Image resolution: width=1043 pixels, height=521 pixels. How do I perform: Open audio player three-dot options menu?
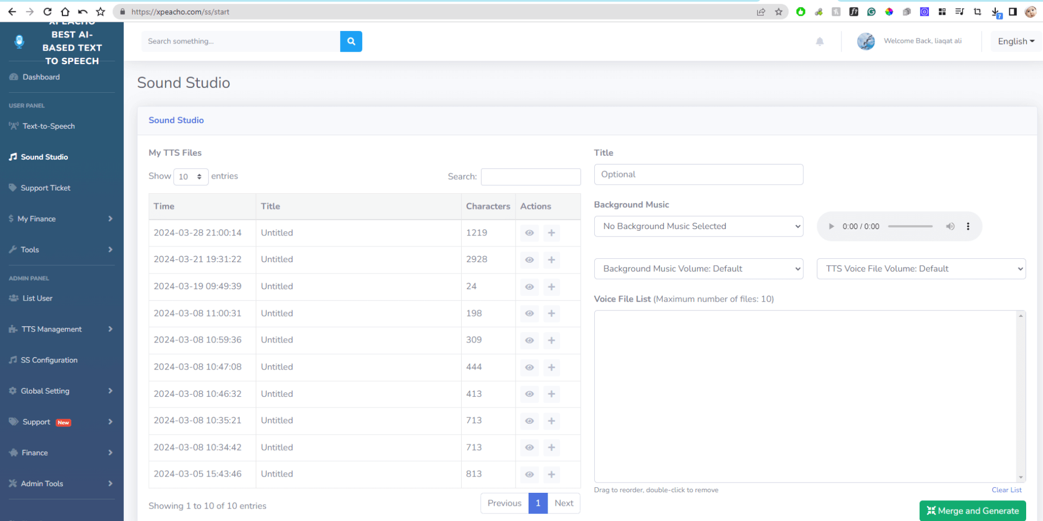coord(968,226)
